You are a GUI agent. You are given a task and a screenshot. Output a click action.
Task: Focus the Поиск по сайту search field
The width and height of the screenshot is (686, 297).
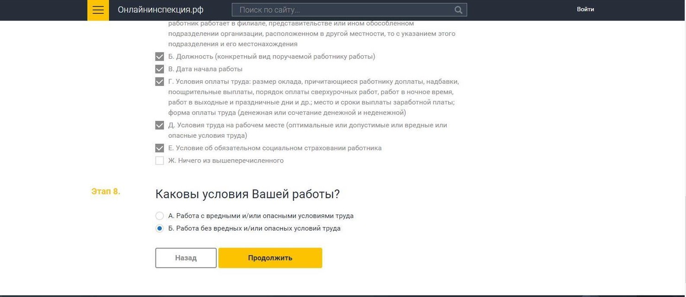pos(349,10)
